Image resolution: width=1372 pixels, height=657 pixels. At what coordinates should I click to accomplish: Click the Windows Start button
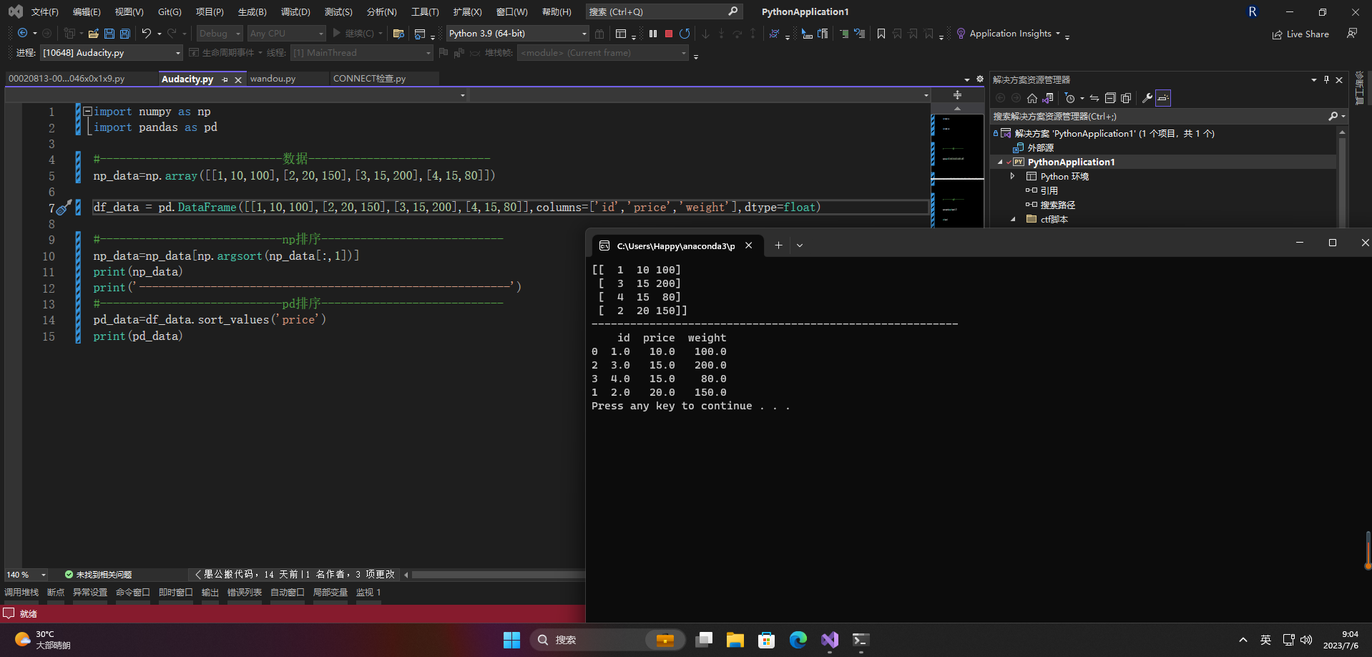[x=511, y=639]
